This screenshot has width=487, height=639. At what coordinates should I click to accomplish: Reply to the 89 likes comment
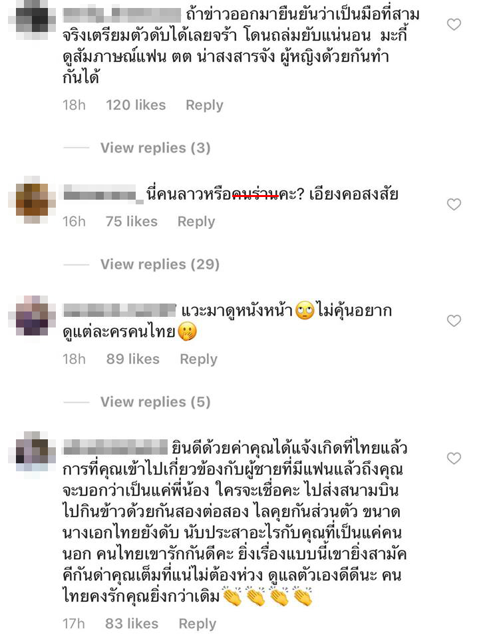click(x=199, y=359)
